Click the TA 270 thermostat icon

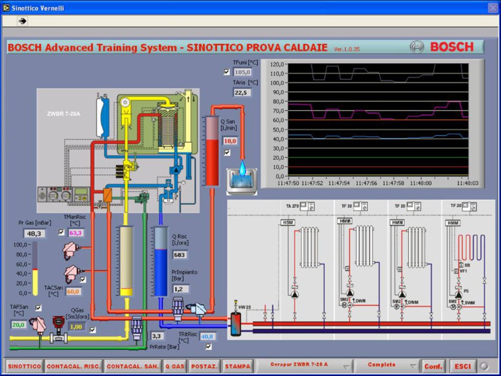(x=308, y=206)
